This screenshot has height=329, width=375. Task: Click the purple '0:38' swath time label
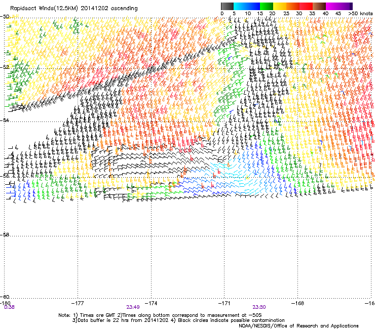pyautogui.click(x=9, y=307)
